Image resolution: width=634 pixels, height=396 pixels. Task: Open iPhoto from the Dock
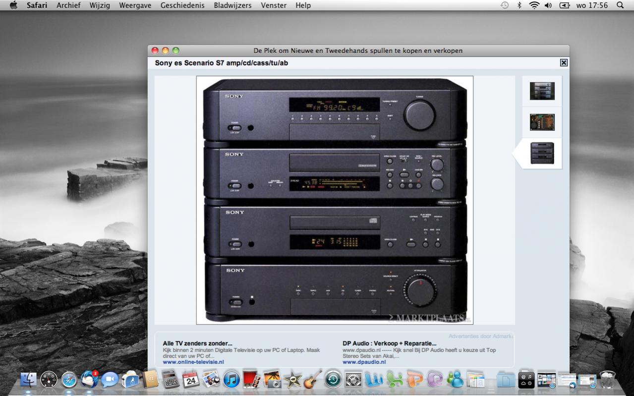272,380
